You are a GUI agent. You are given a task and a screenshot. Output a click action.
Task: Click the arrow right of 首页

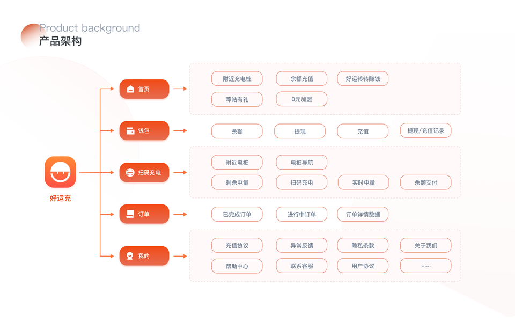tap(180, 89)
